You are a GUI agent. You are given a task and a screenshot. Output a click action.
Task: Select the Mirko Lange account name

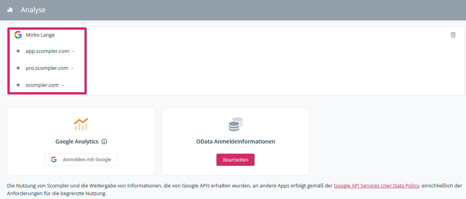pos(40,35)
